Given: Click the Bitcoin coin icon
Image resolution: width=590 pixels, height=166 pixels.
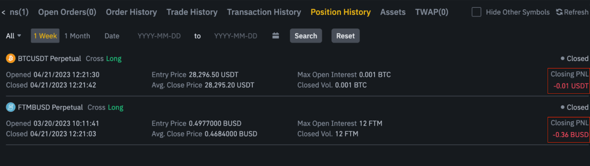Looking at the screenshot, I should [11, 58].
